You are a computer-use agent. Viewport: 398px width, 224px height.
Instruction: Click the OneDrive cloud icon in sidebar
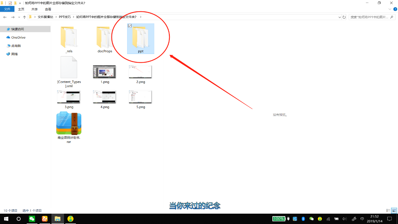(8, 37)
